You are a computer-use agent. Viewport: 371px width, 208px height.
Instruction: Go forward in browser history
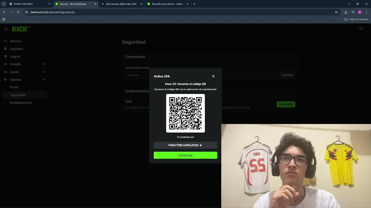click(11, 12)
